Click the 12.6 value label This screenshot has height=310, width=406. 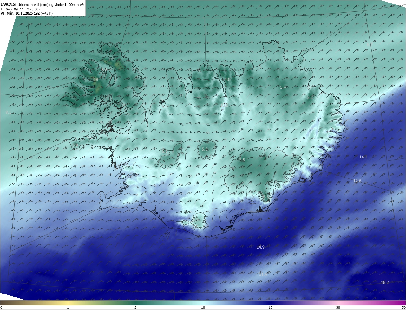(357, 181)
